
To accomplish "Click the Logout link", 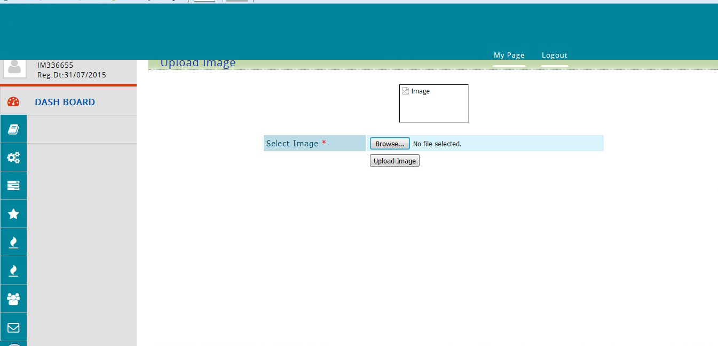I will coord(554,56).
